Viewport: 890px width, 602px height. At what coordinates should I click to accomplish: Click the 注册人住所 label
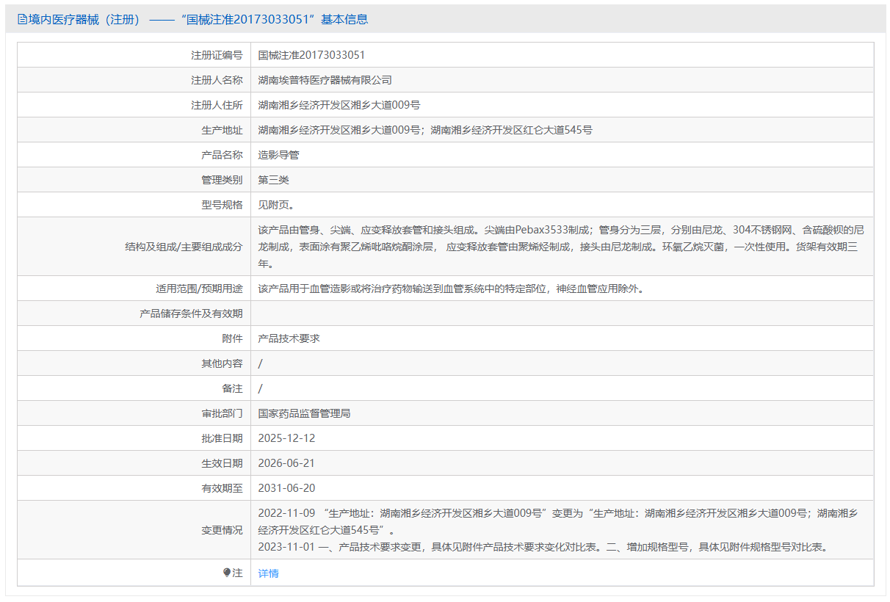[x=217, y=105]
